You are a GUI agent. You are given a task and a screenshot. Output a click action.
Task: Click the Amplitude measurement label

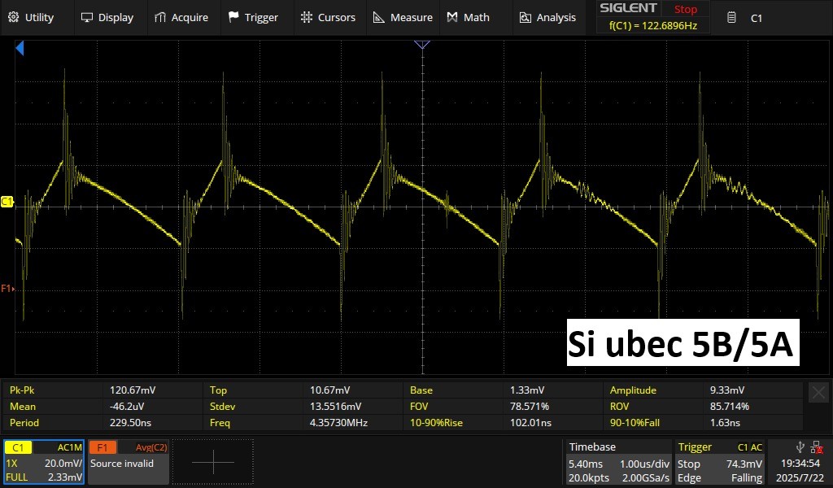(x=633, y=390)
